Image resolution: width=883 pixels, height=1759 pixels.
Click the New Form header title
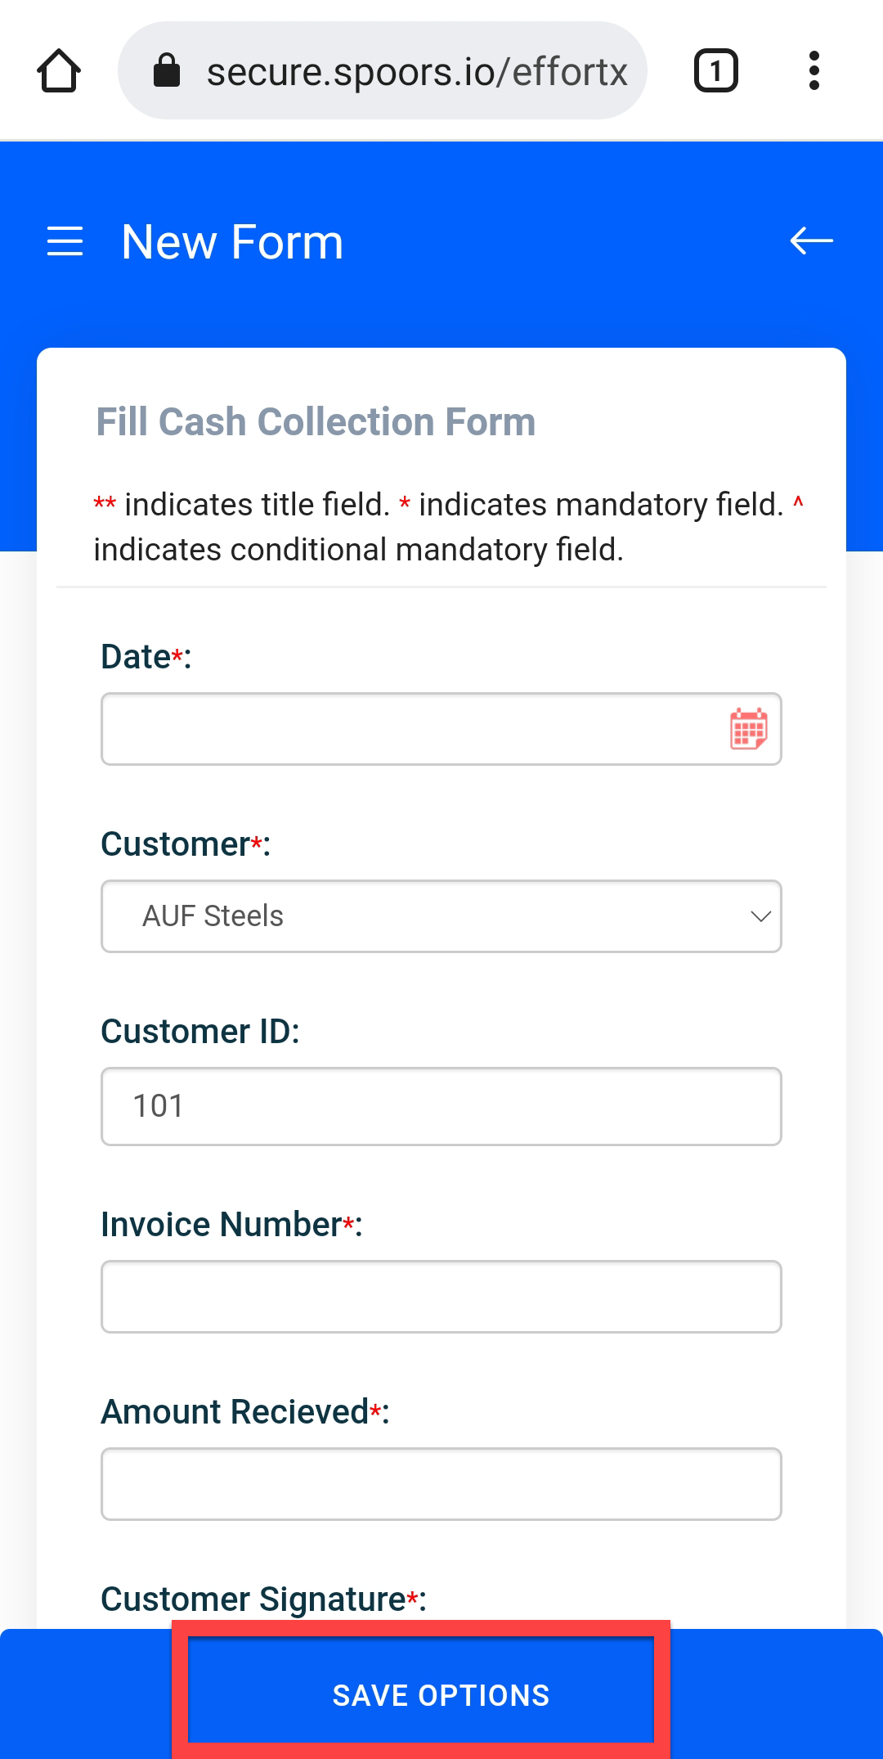tap(232, 242)
